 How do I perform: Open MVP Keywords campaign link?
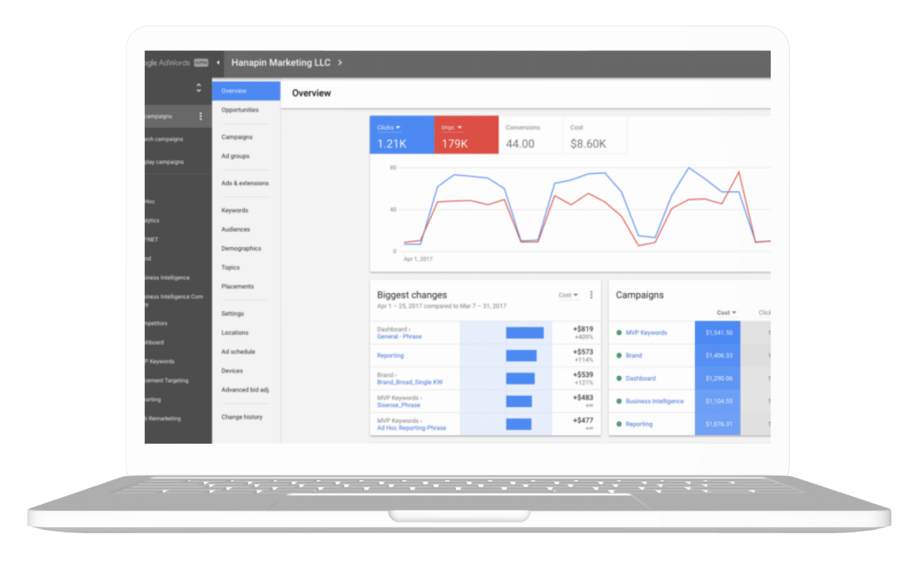(x=647, y=333)
